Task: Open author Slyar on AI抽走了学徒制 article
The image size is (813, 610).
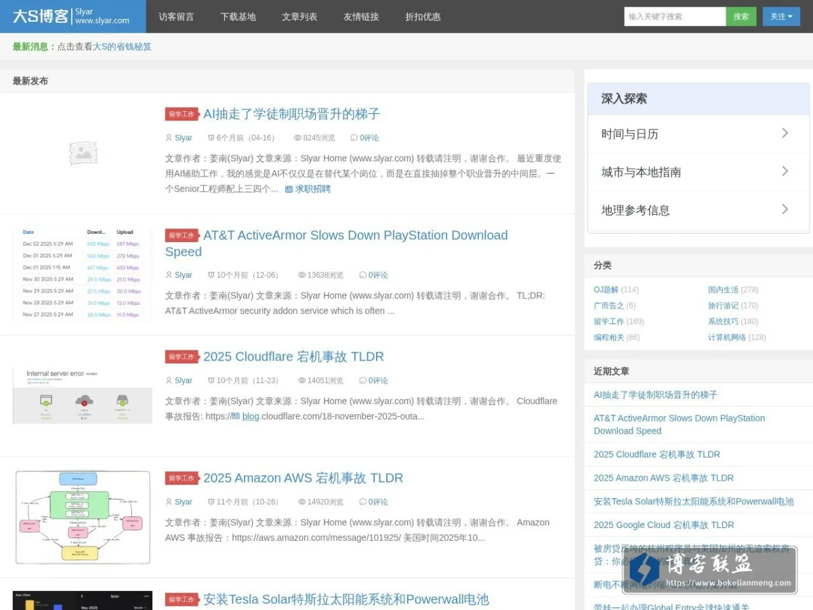Action: click(x=183, y=138)
